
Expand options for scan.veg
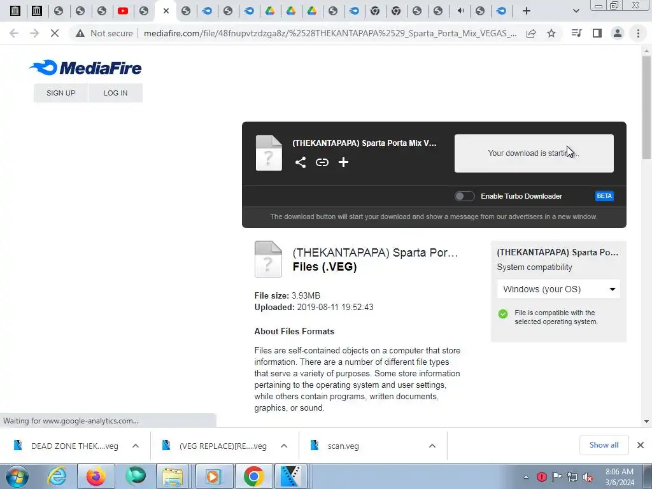432,446
